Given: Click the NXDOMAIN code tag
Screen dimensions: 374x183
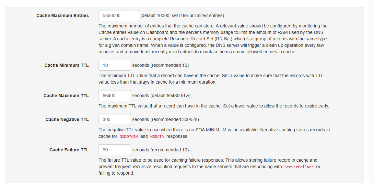Looking at the screenshot, I should point(129,137).
